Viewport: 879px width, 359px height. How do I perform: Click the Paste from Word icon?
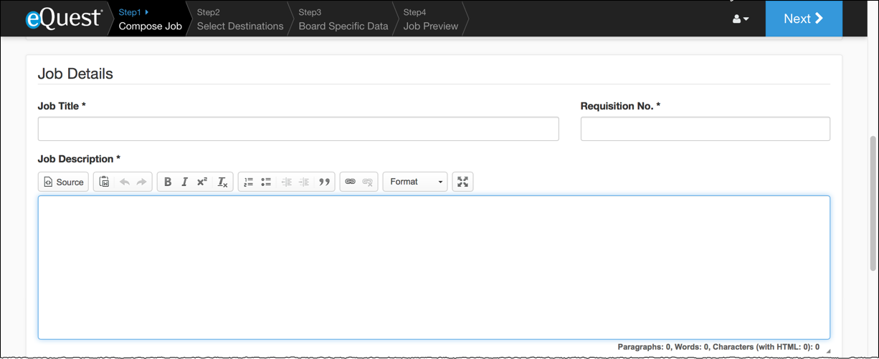[x=105, y=182]
